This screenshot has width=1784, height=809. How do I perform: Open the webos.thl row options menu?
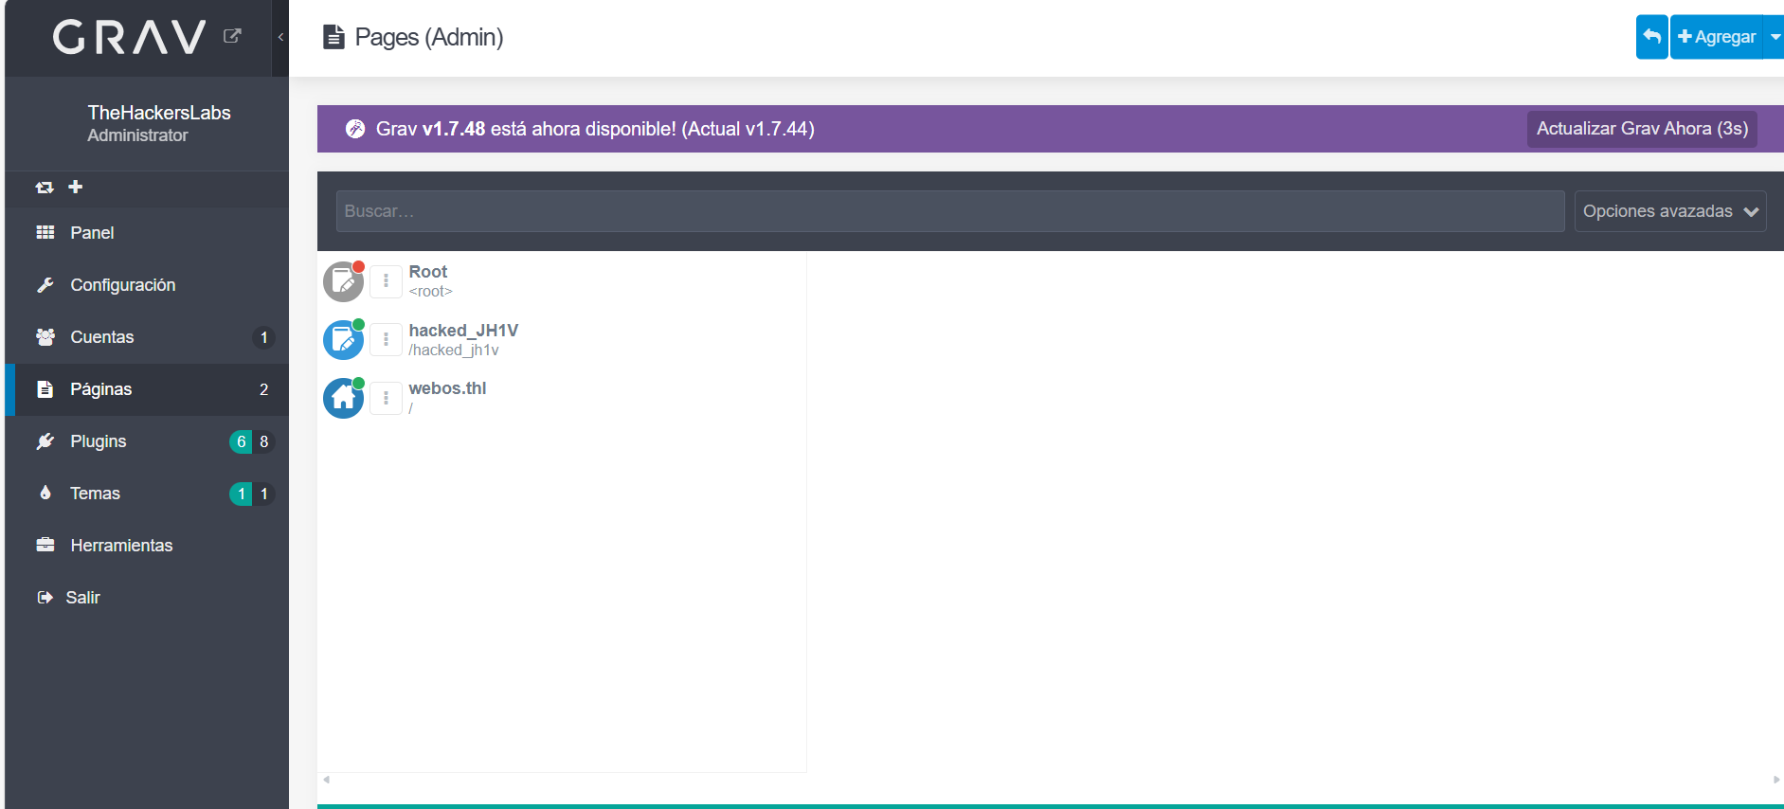coord(386,398)
